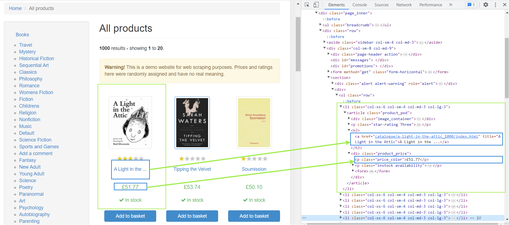The width and height of the screenshot is (509, 225).
Task: Expand the form-horizontal form node
Action: click(x=328, y=72)
